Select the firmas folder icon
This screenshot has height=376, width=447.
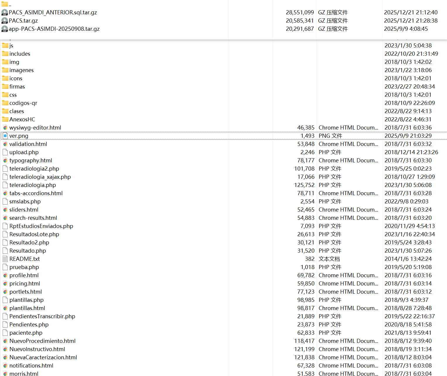5,86
